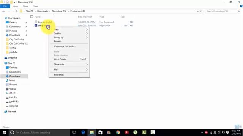Select the setup application file icon

[x=36, y=26]
